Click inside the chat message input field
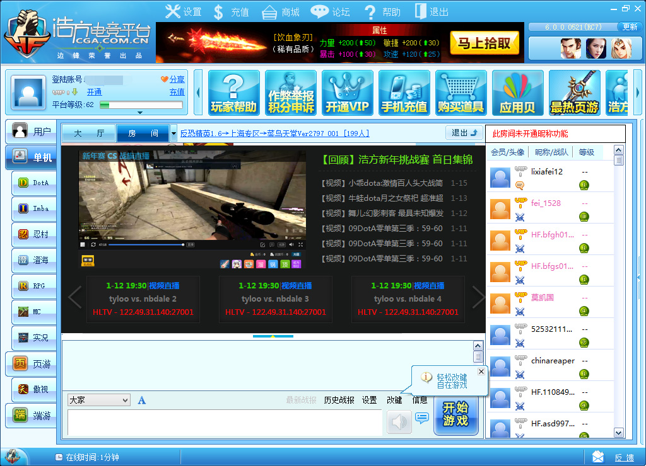The width and height of the screenshot is (646, 466). [x=224, y=421]
